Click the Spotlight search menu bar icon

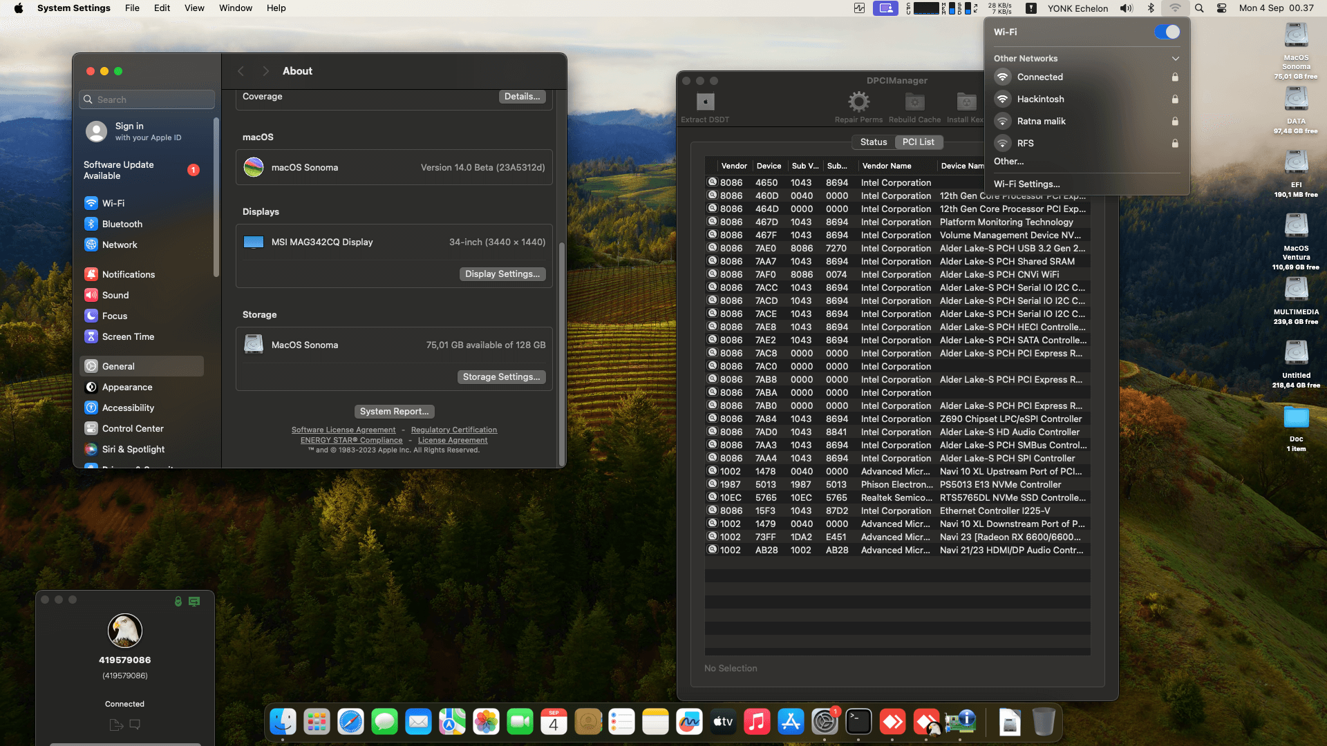coord(1199,8)
